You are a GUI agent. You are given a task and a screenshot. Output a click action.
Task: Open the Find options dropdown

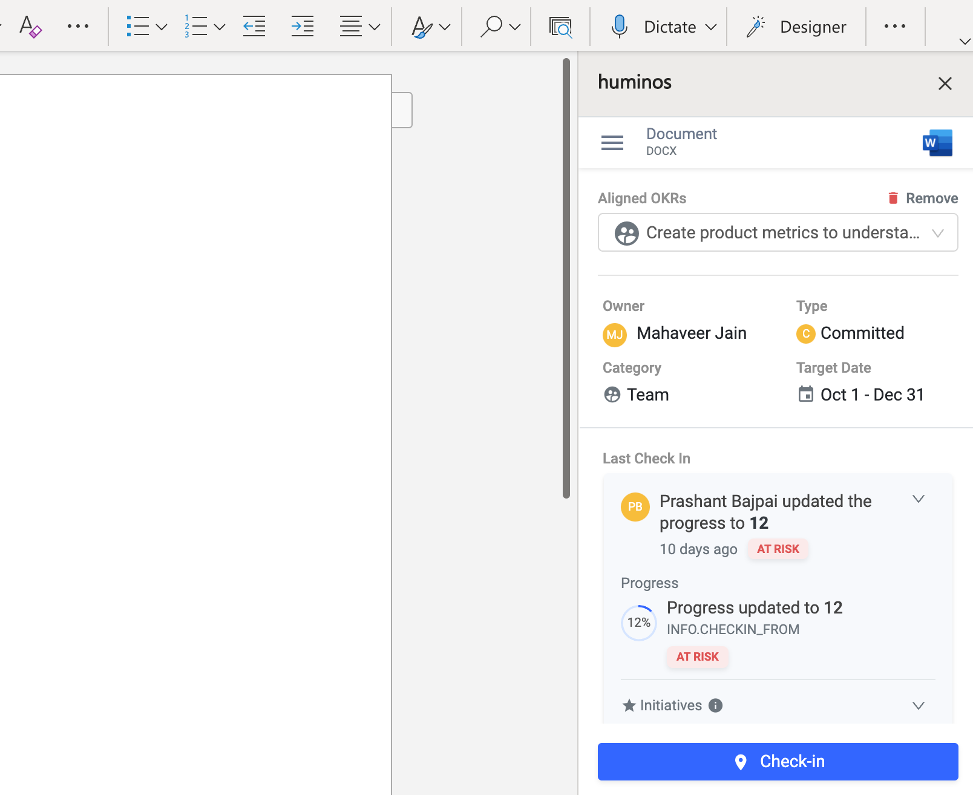click(515, 27)
